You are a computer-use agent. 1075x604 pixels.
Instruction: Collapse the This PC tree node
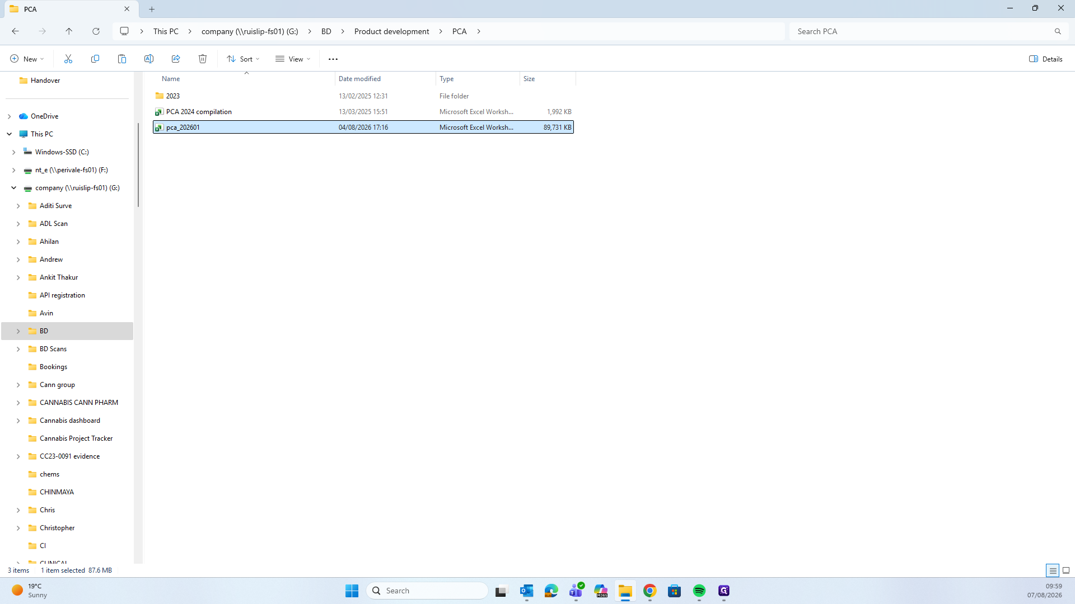(10, 134)
